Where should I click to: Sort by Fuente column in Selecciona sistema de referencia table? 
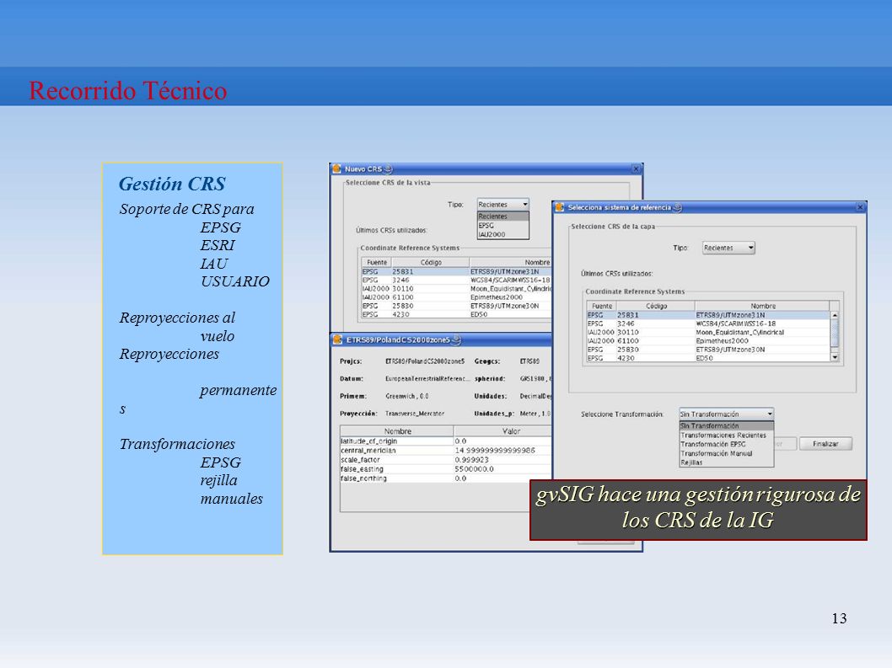(602, 306)
